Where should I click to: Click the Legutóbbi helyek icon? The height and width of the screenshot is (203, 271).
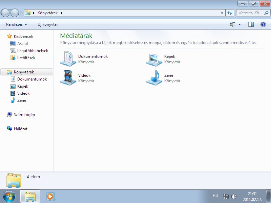click(x=13, y=50)
